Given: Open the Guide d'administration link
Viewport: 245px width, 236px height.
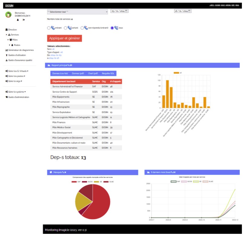Looking at the screenshot, I should coord(17,97).
